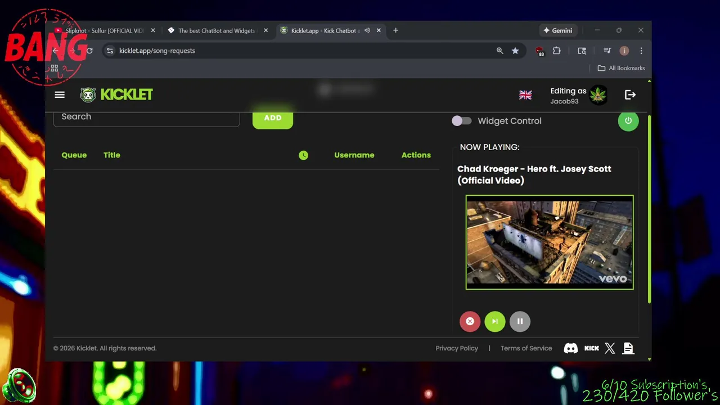
Task: Open the documentation icon in footer
Action: [x=628, y=348]
